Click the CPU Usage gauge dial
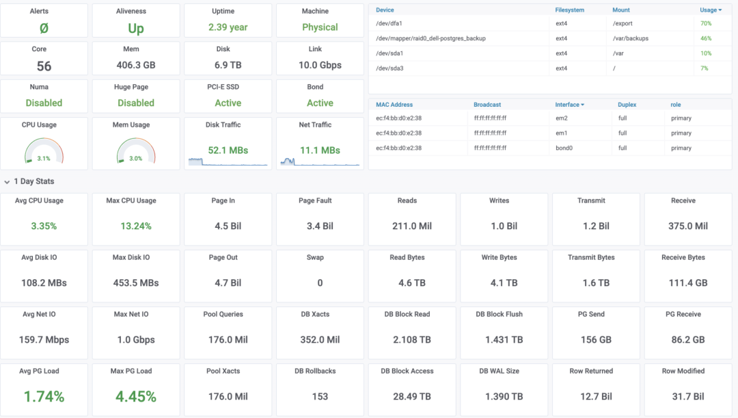Image resolution: width=738 pixels, height=418 pixels. (x=44, y=151)
